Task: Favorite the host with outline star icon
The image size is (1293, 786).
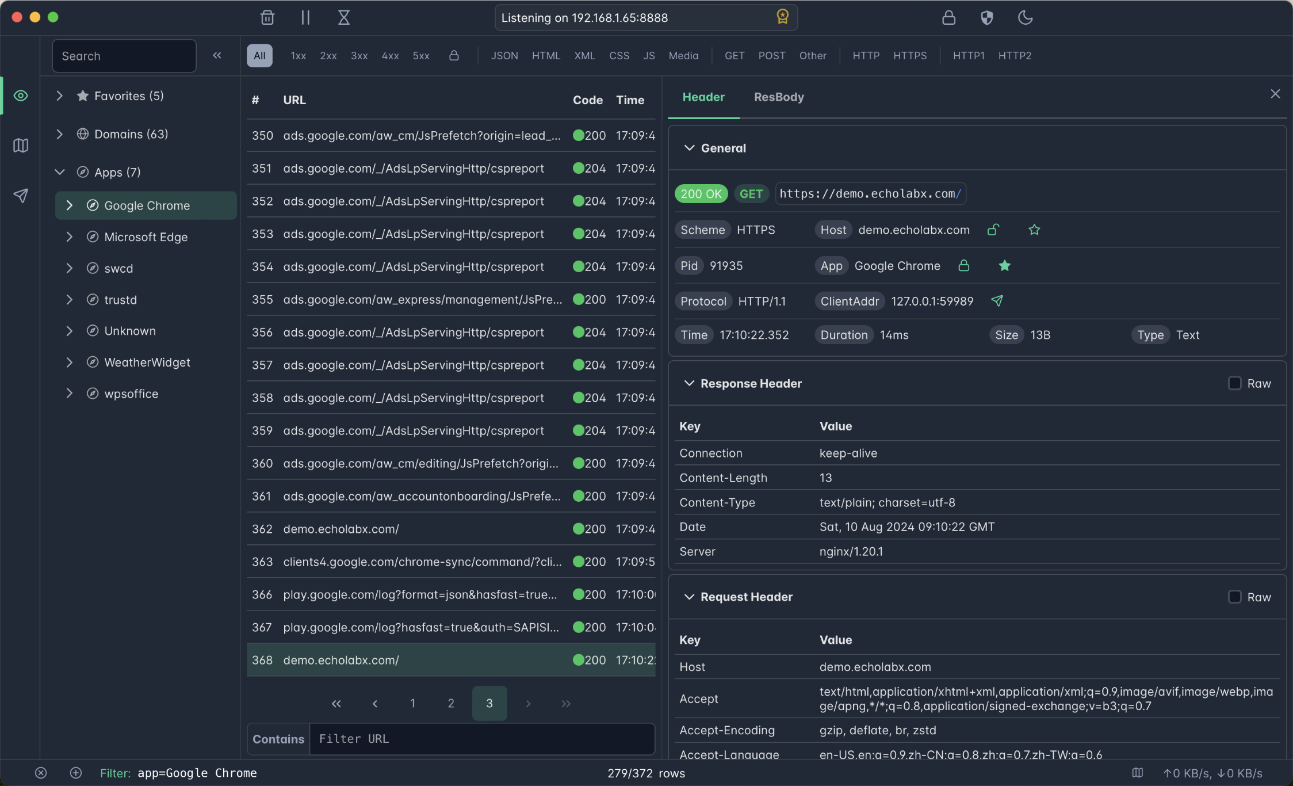Action: pos(1034,230)
